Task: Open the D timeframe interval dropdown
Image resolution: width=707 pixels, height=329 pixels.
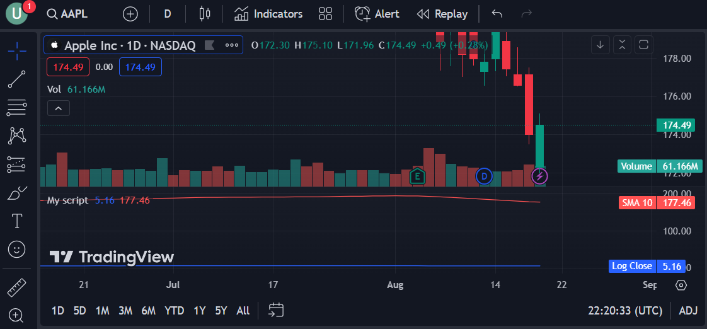Action: [167, 14]
